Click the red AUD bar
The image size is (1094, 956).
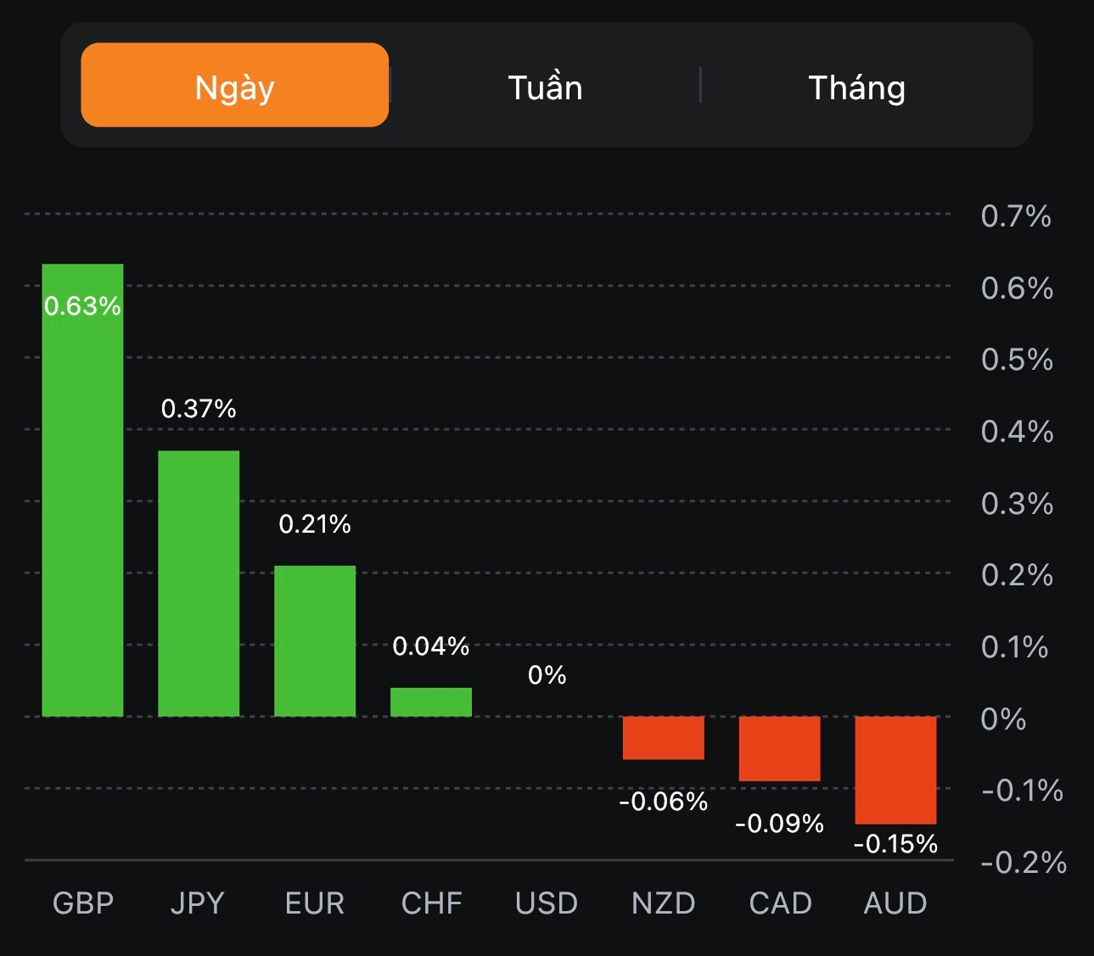(x=895, y=769)
